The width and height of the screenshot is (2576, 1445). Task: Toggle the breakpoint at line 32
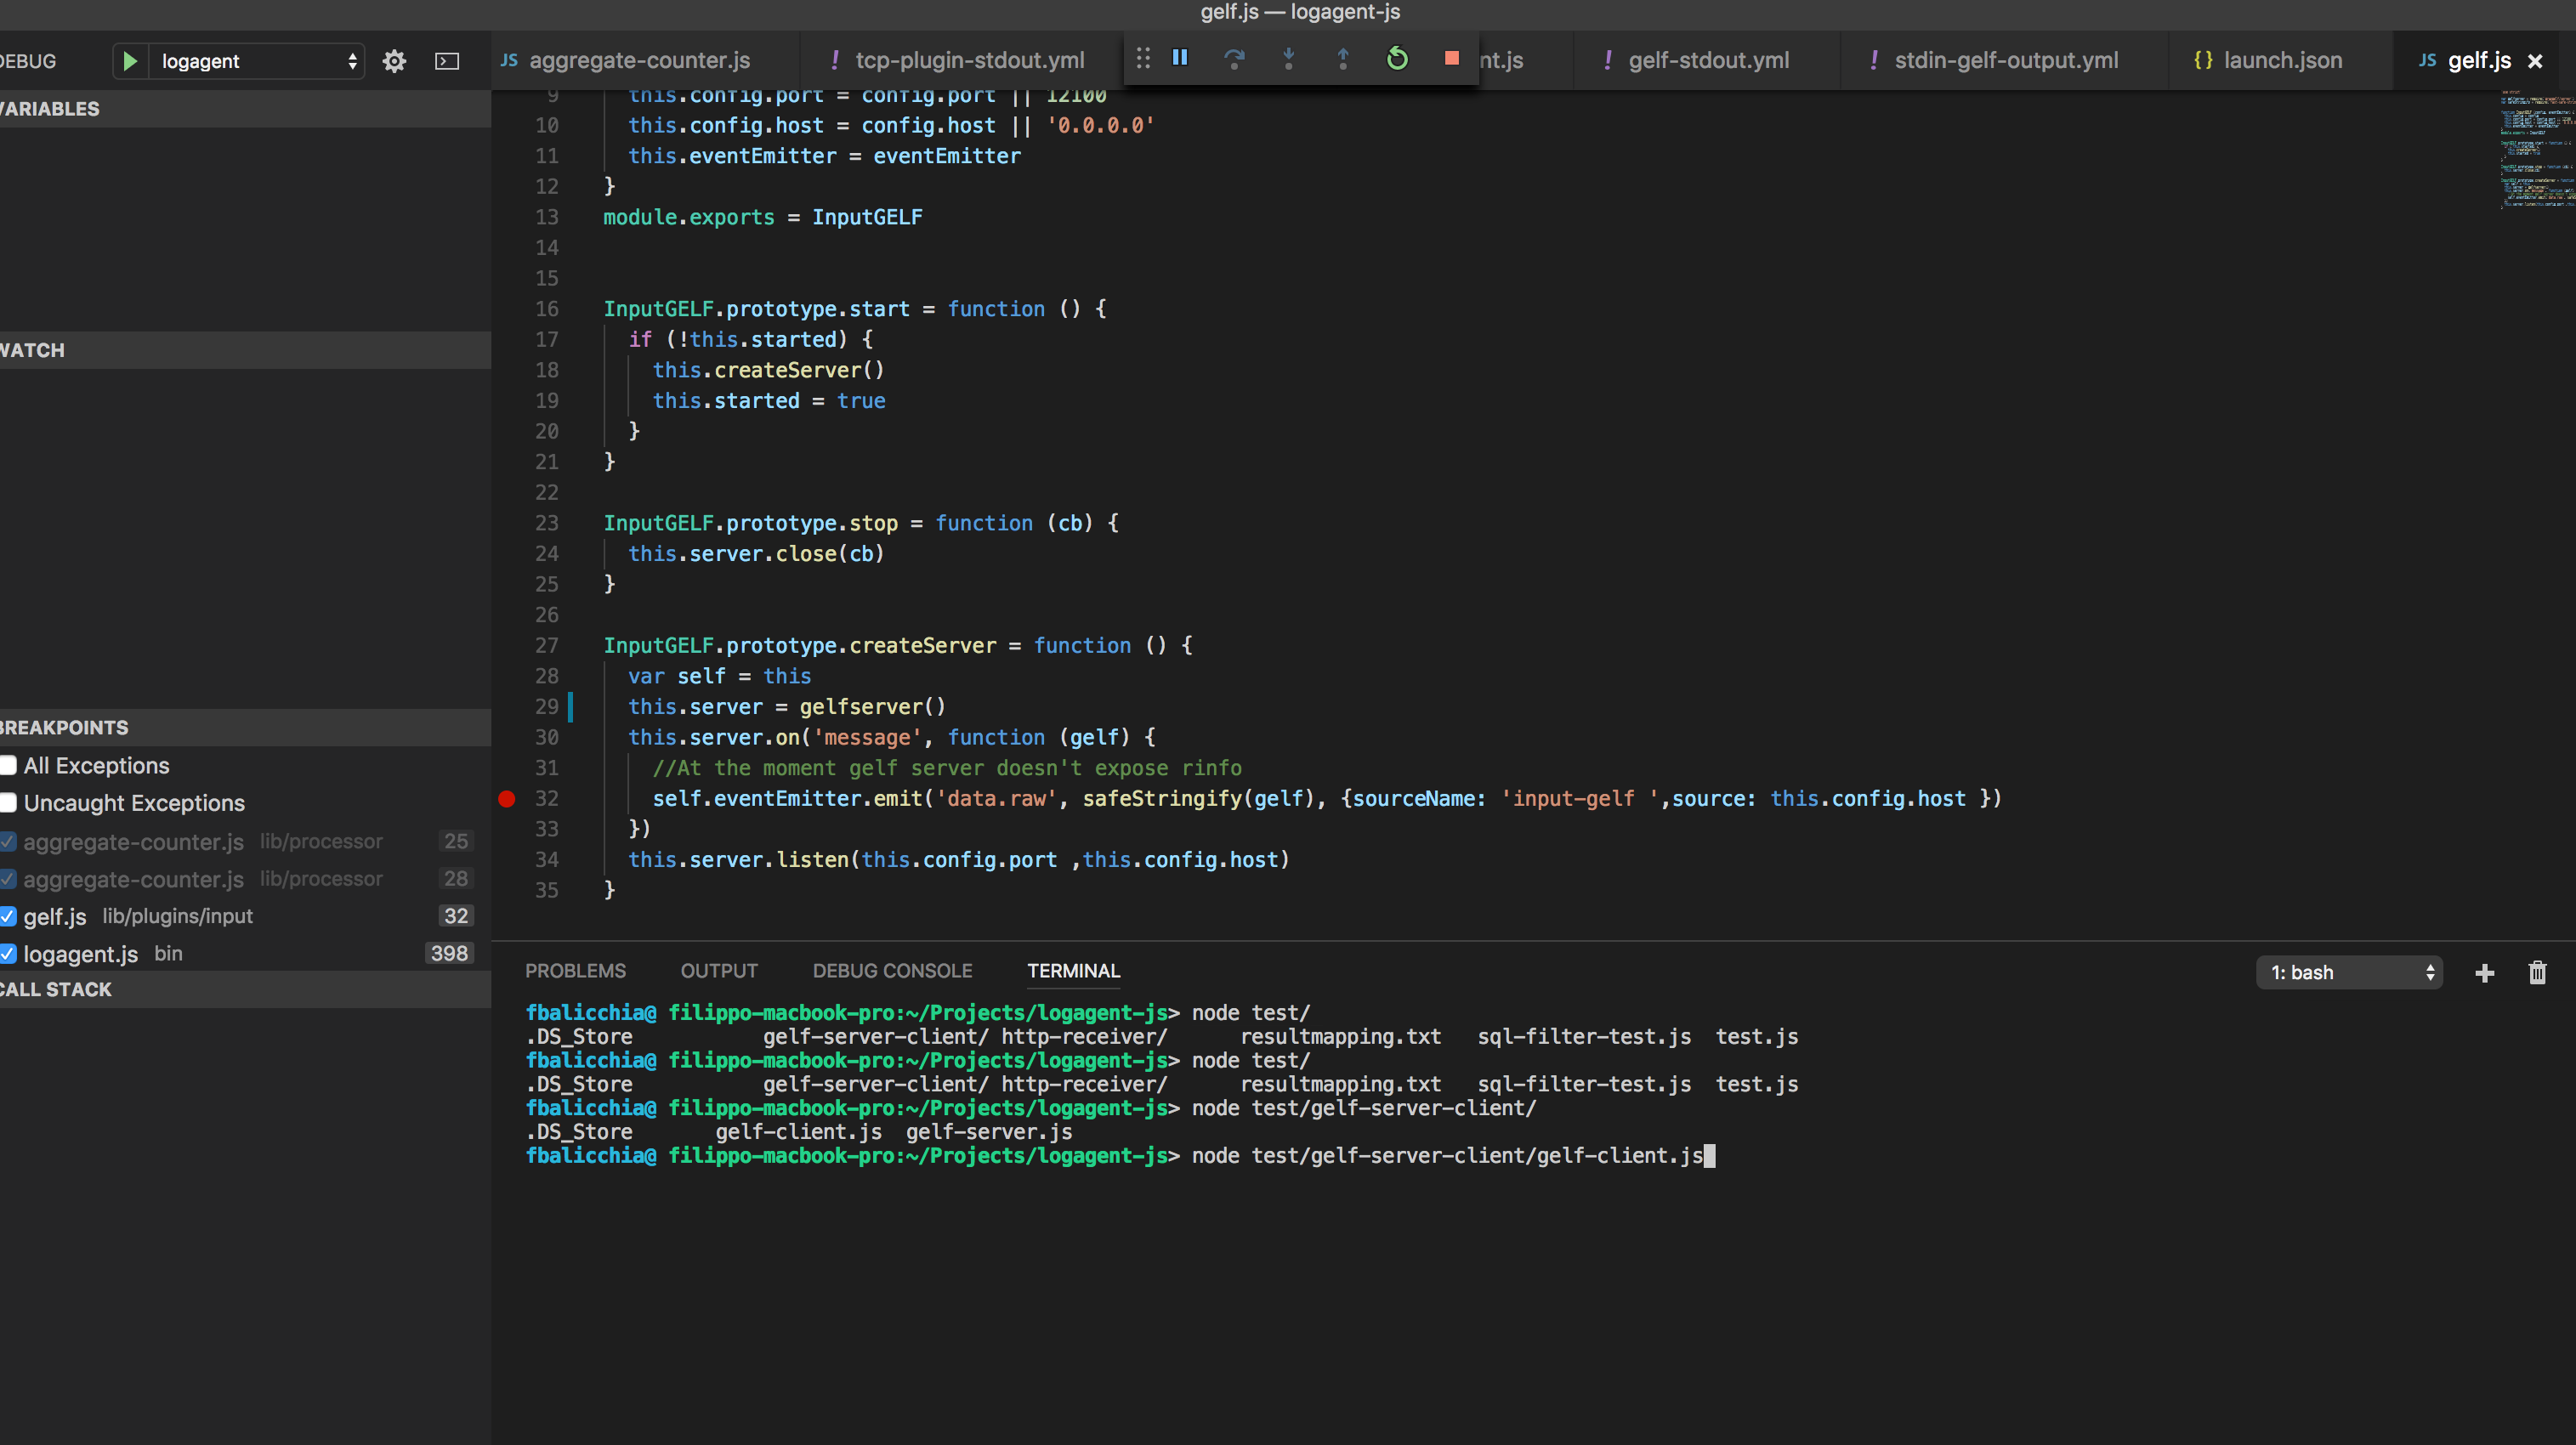[507, 798]
